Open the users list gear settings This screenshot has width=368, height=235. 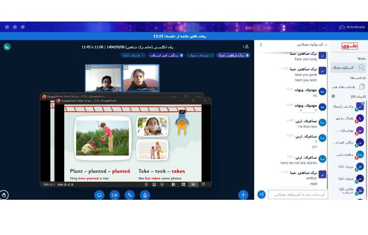[x=333, y=96]
